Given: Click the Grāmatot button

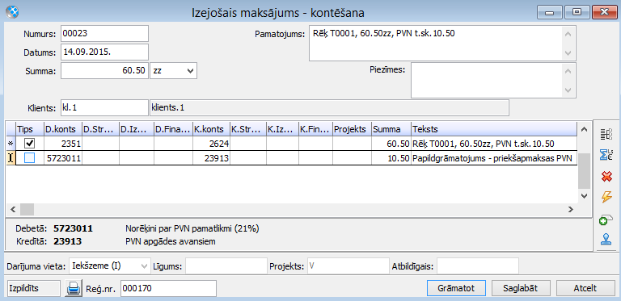Looking at the screenshot, I should 457,288.
